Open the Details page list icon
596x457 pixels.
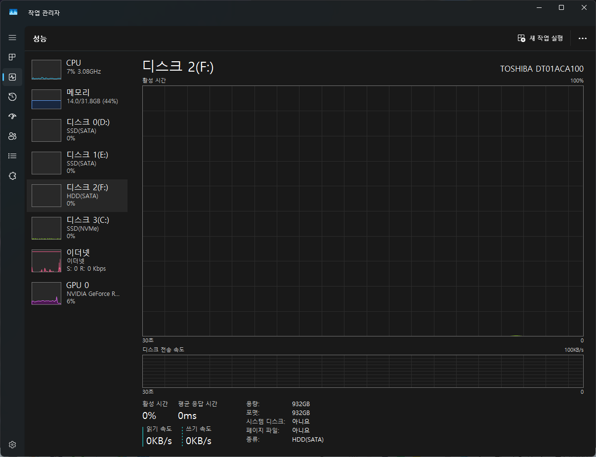tap(12, 156)
